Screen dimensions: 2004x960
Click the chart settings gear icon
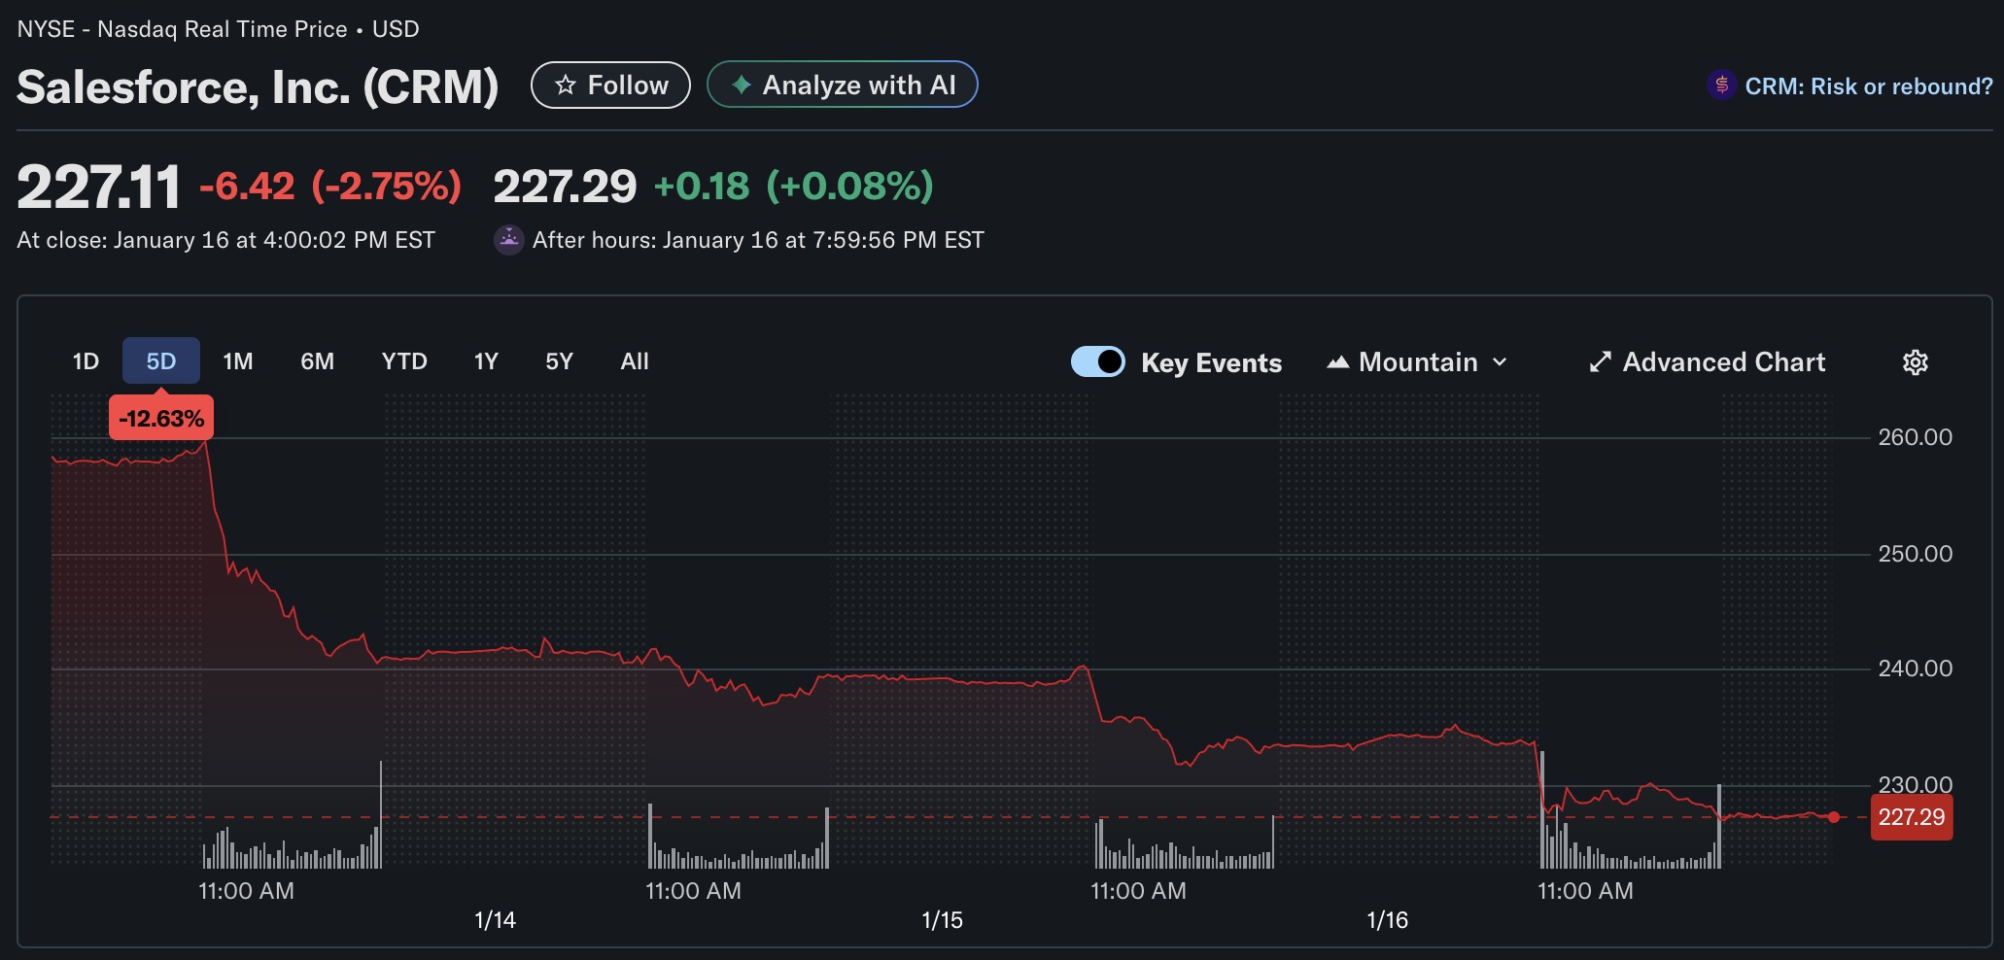(1915, 362)
